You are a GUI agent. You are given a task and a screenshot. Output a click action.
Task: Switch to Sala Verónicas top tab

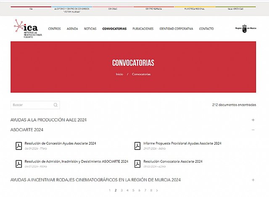235,8
